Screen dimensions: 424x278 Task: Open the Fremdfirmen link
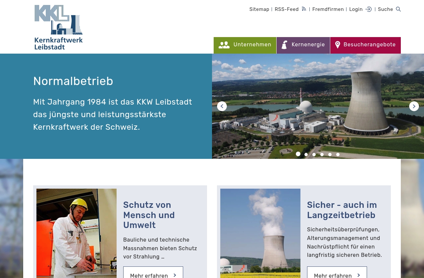328,9
